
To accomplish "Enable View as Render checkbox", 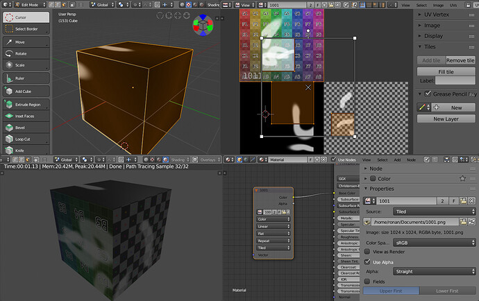I will click(x=367, y=252).
